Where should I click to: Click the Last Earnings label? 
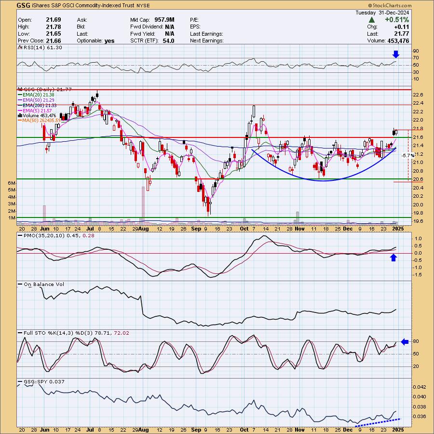pos(206,34)
